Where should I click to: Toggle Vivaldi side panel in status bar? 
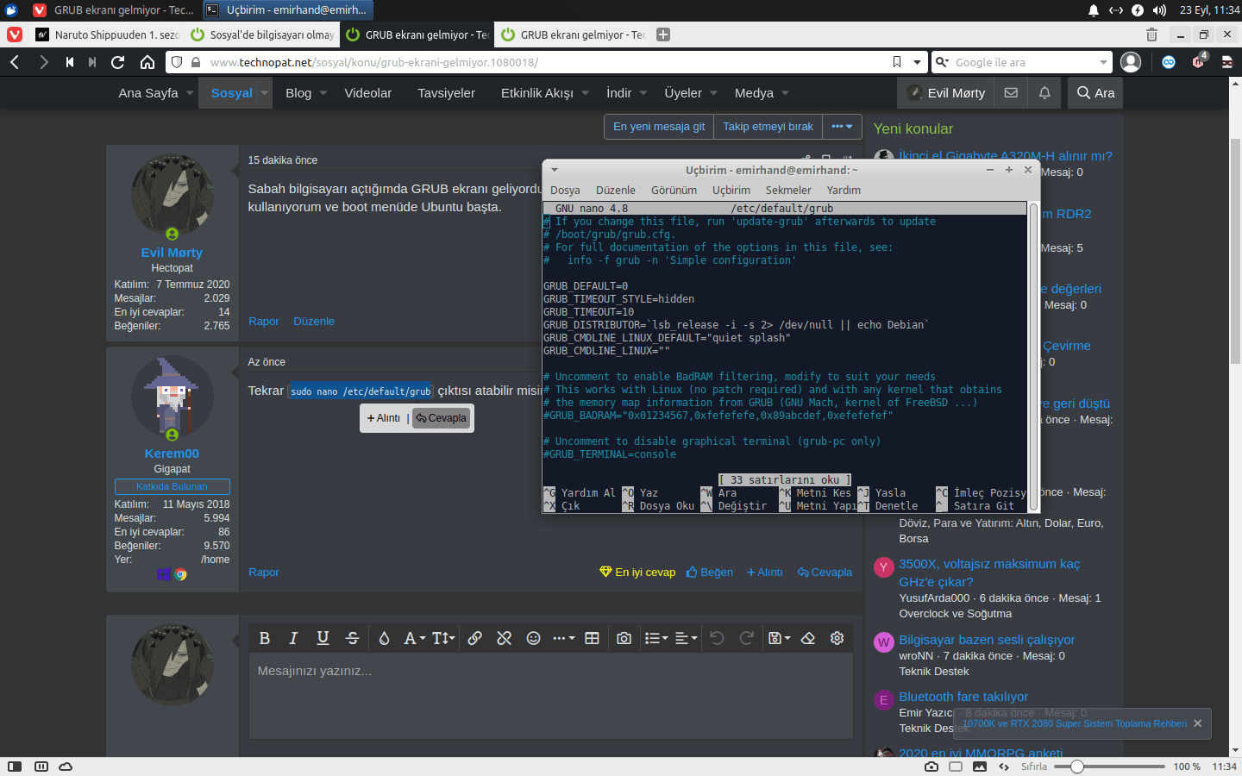tap(15, 767)
